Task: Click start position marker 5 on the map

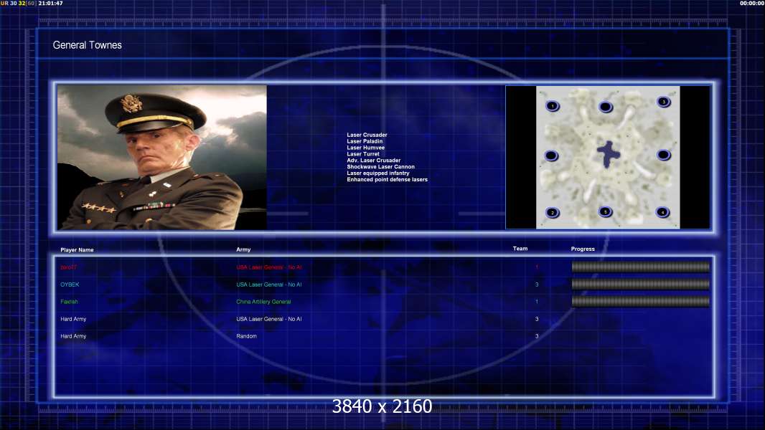Action: 606,212
